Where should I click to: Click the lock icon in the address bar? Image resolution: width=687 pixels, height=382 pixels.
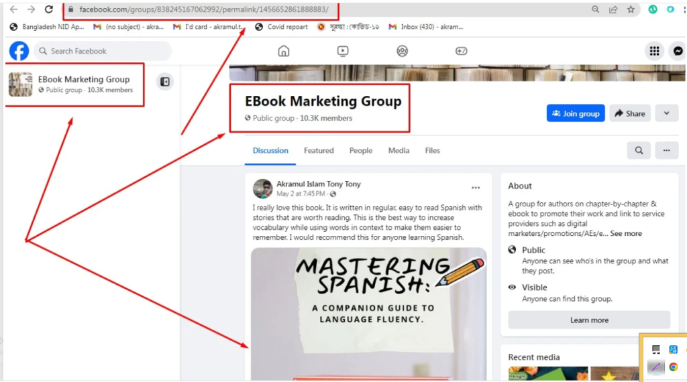[x=70, y=9]
